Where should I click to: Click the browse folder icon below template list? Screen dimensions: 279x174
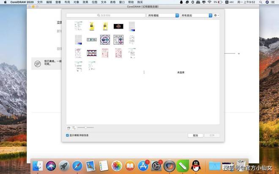click(68, 128)
